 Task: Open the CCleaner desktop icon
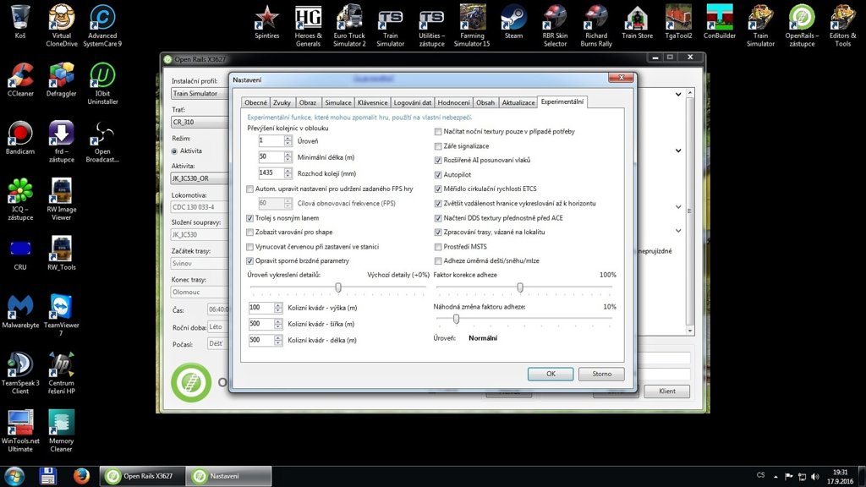pos(20,76)
